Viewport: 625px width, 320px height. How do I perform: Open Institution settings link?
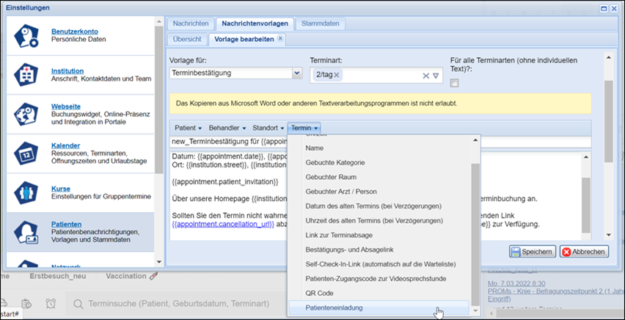67,71
